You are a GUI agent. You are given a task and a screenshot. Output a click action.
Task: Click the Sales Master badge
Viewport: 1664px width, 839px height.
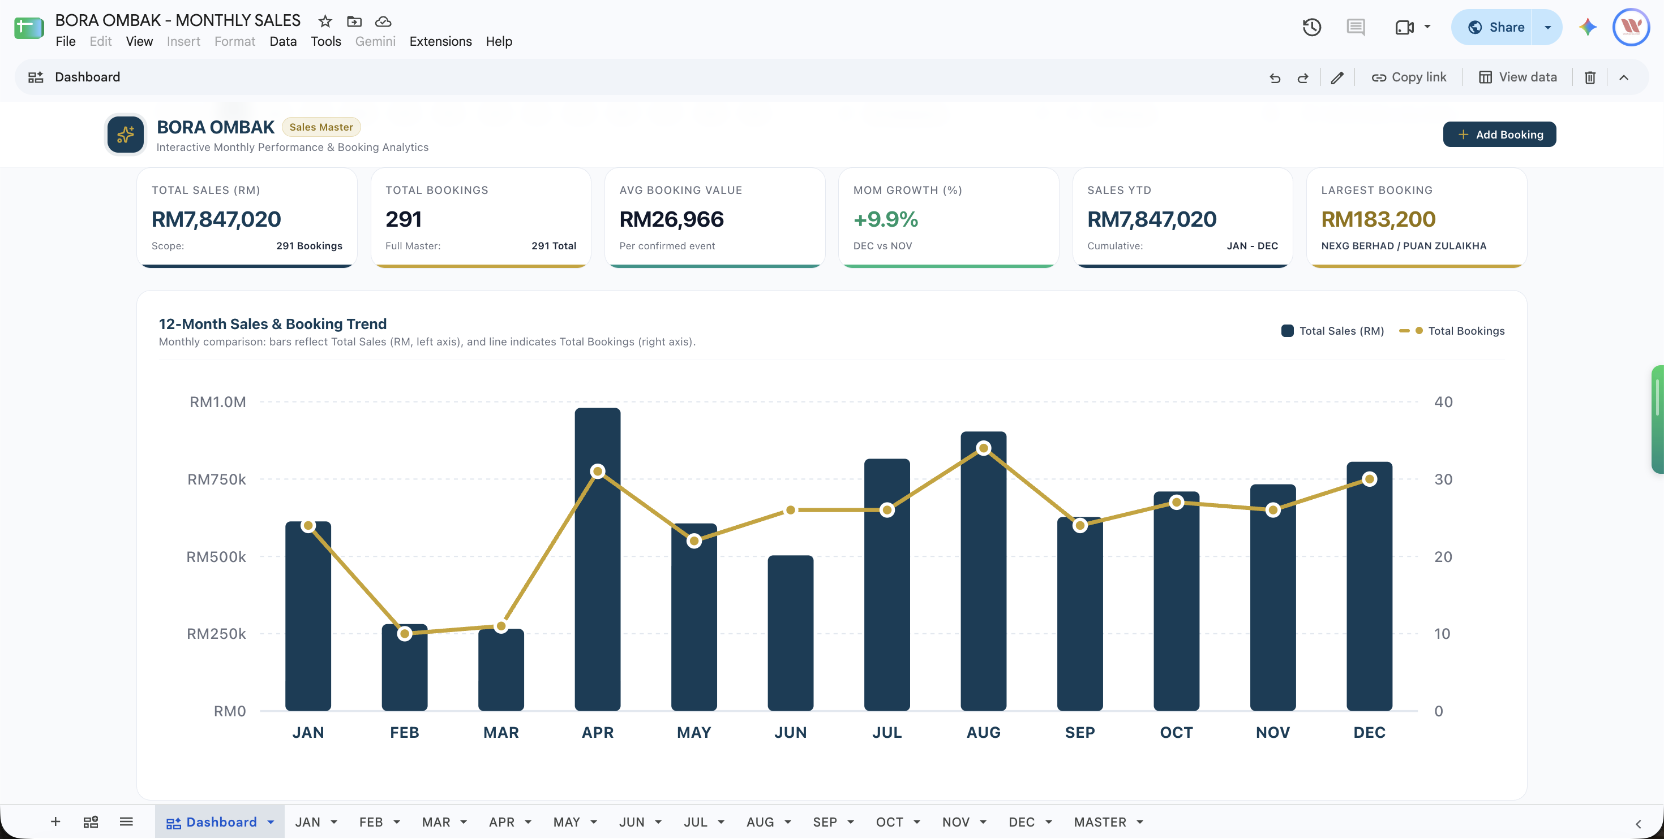(321, 127)
